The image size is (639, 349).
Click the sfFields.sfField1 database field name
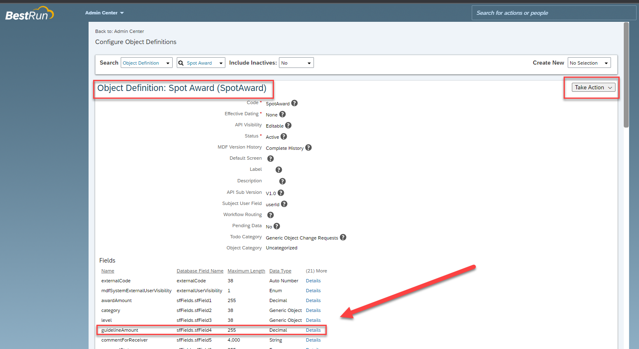[194, 300]
